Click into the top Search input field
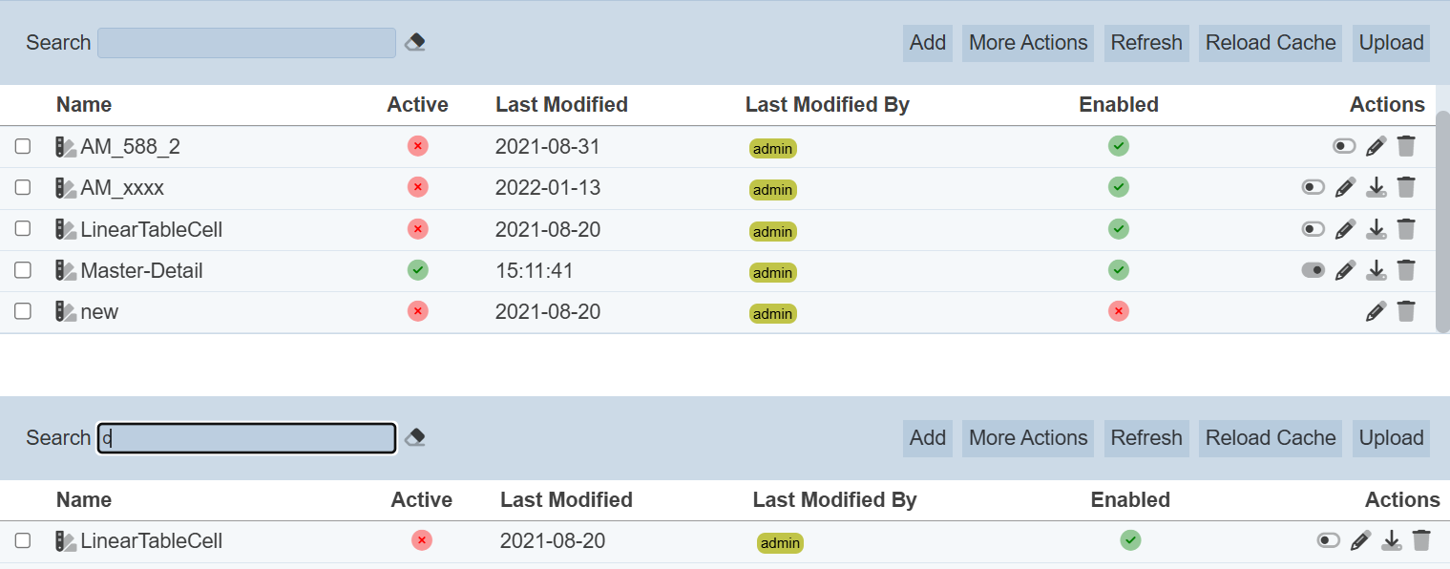The height and width of the screenshot is (569, 1450). click(246, 43)
